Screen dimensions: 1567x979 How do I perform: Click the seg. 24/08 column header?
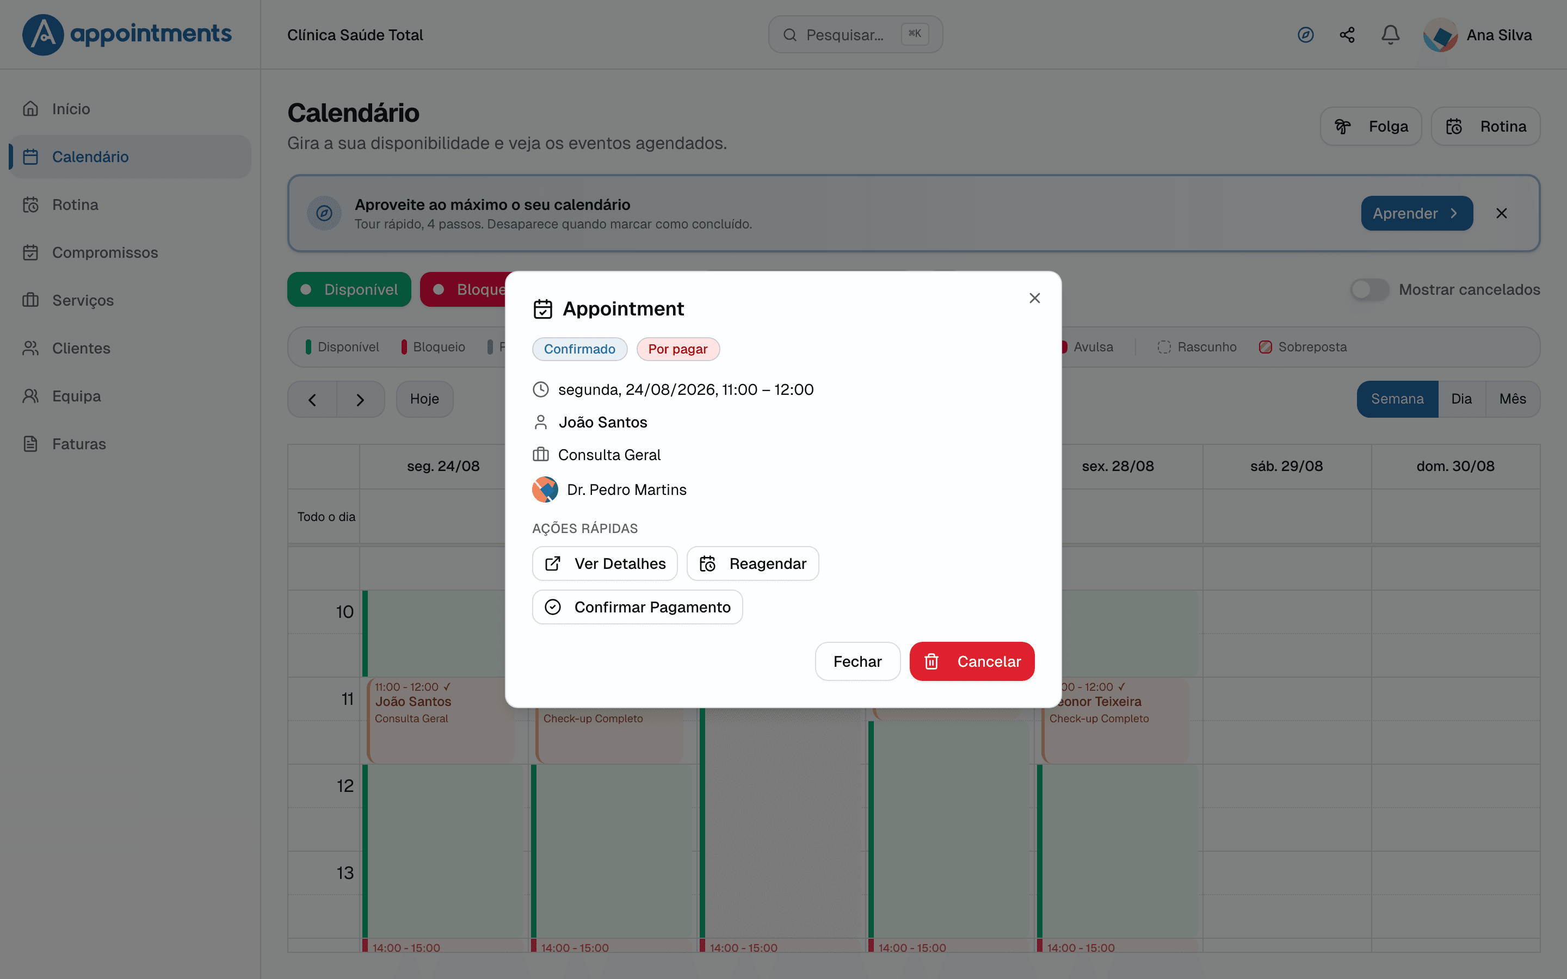[443, 466]
